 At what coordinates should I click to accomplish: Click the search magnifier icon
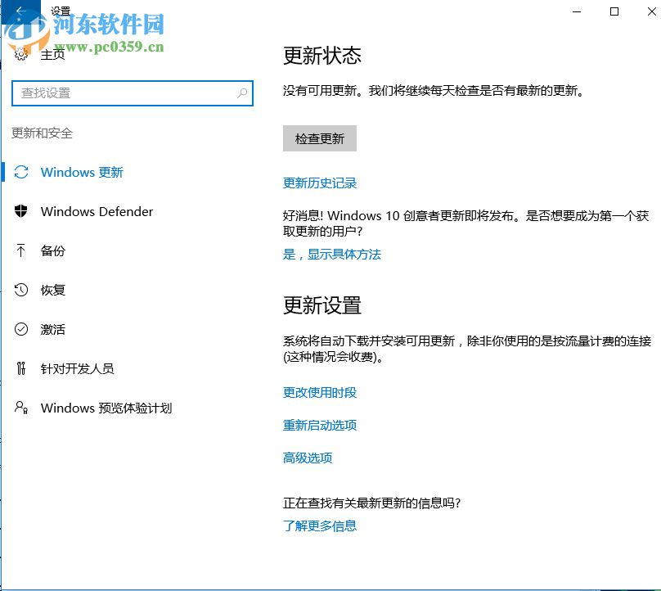click(x=242, y=93)
